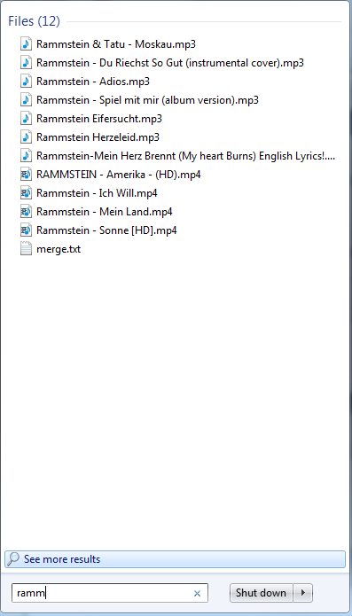Click the audio icon beside Spiel mit mir
The width and height of the screenshot is (352, 616).
pos(26,100)
